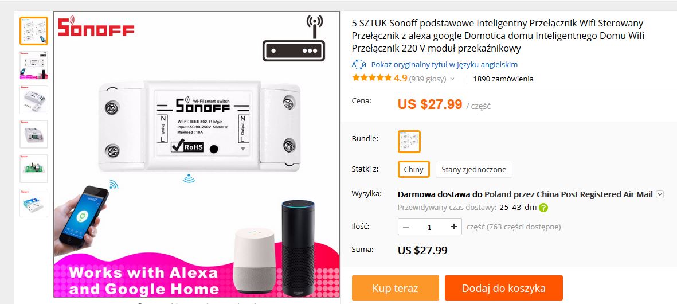Expand the shipping method dropdown arrow
The width and height of the screenshot is (677, 304).
659,194
